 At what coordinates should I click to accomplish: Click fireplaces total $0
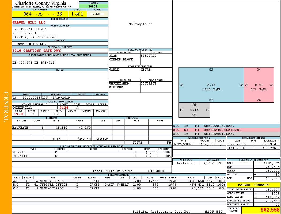(x=169, y=143)
